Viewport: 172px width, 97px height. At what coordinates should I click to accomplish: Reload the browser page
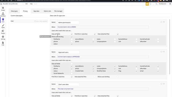(8, 1)
